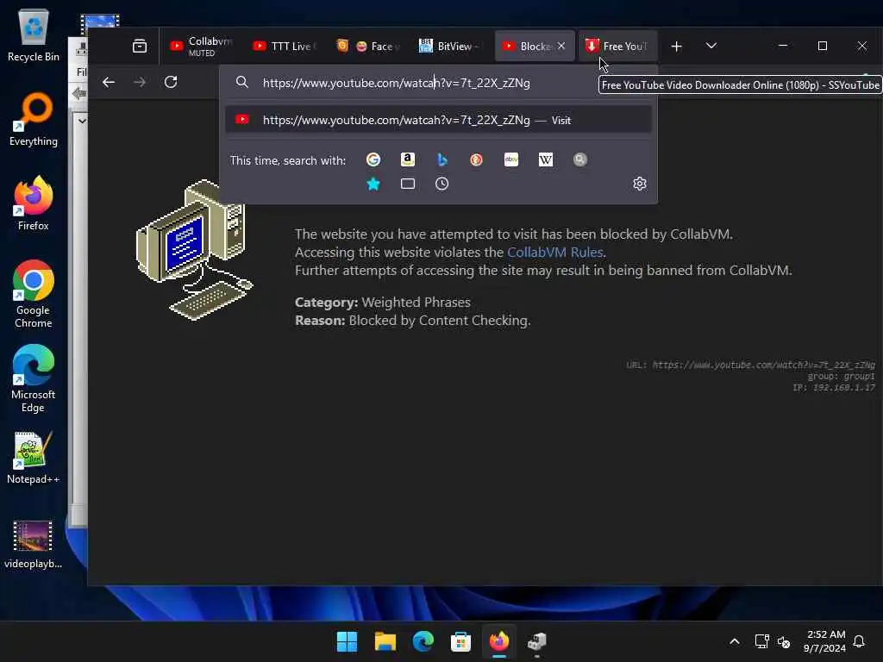The width and height of the screenshot is (883, 662).
Task: Search in bookmarks using star icon
Action: coord(373,184)
